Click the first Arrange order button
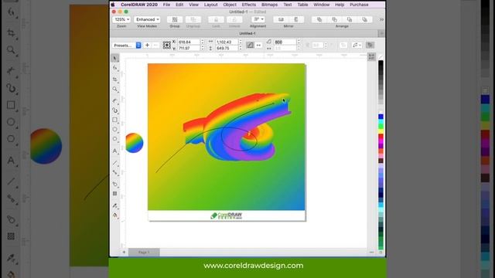495x278 pixels. 319,19
